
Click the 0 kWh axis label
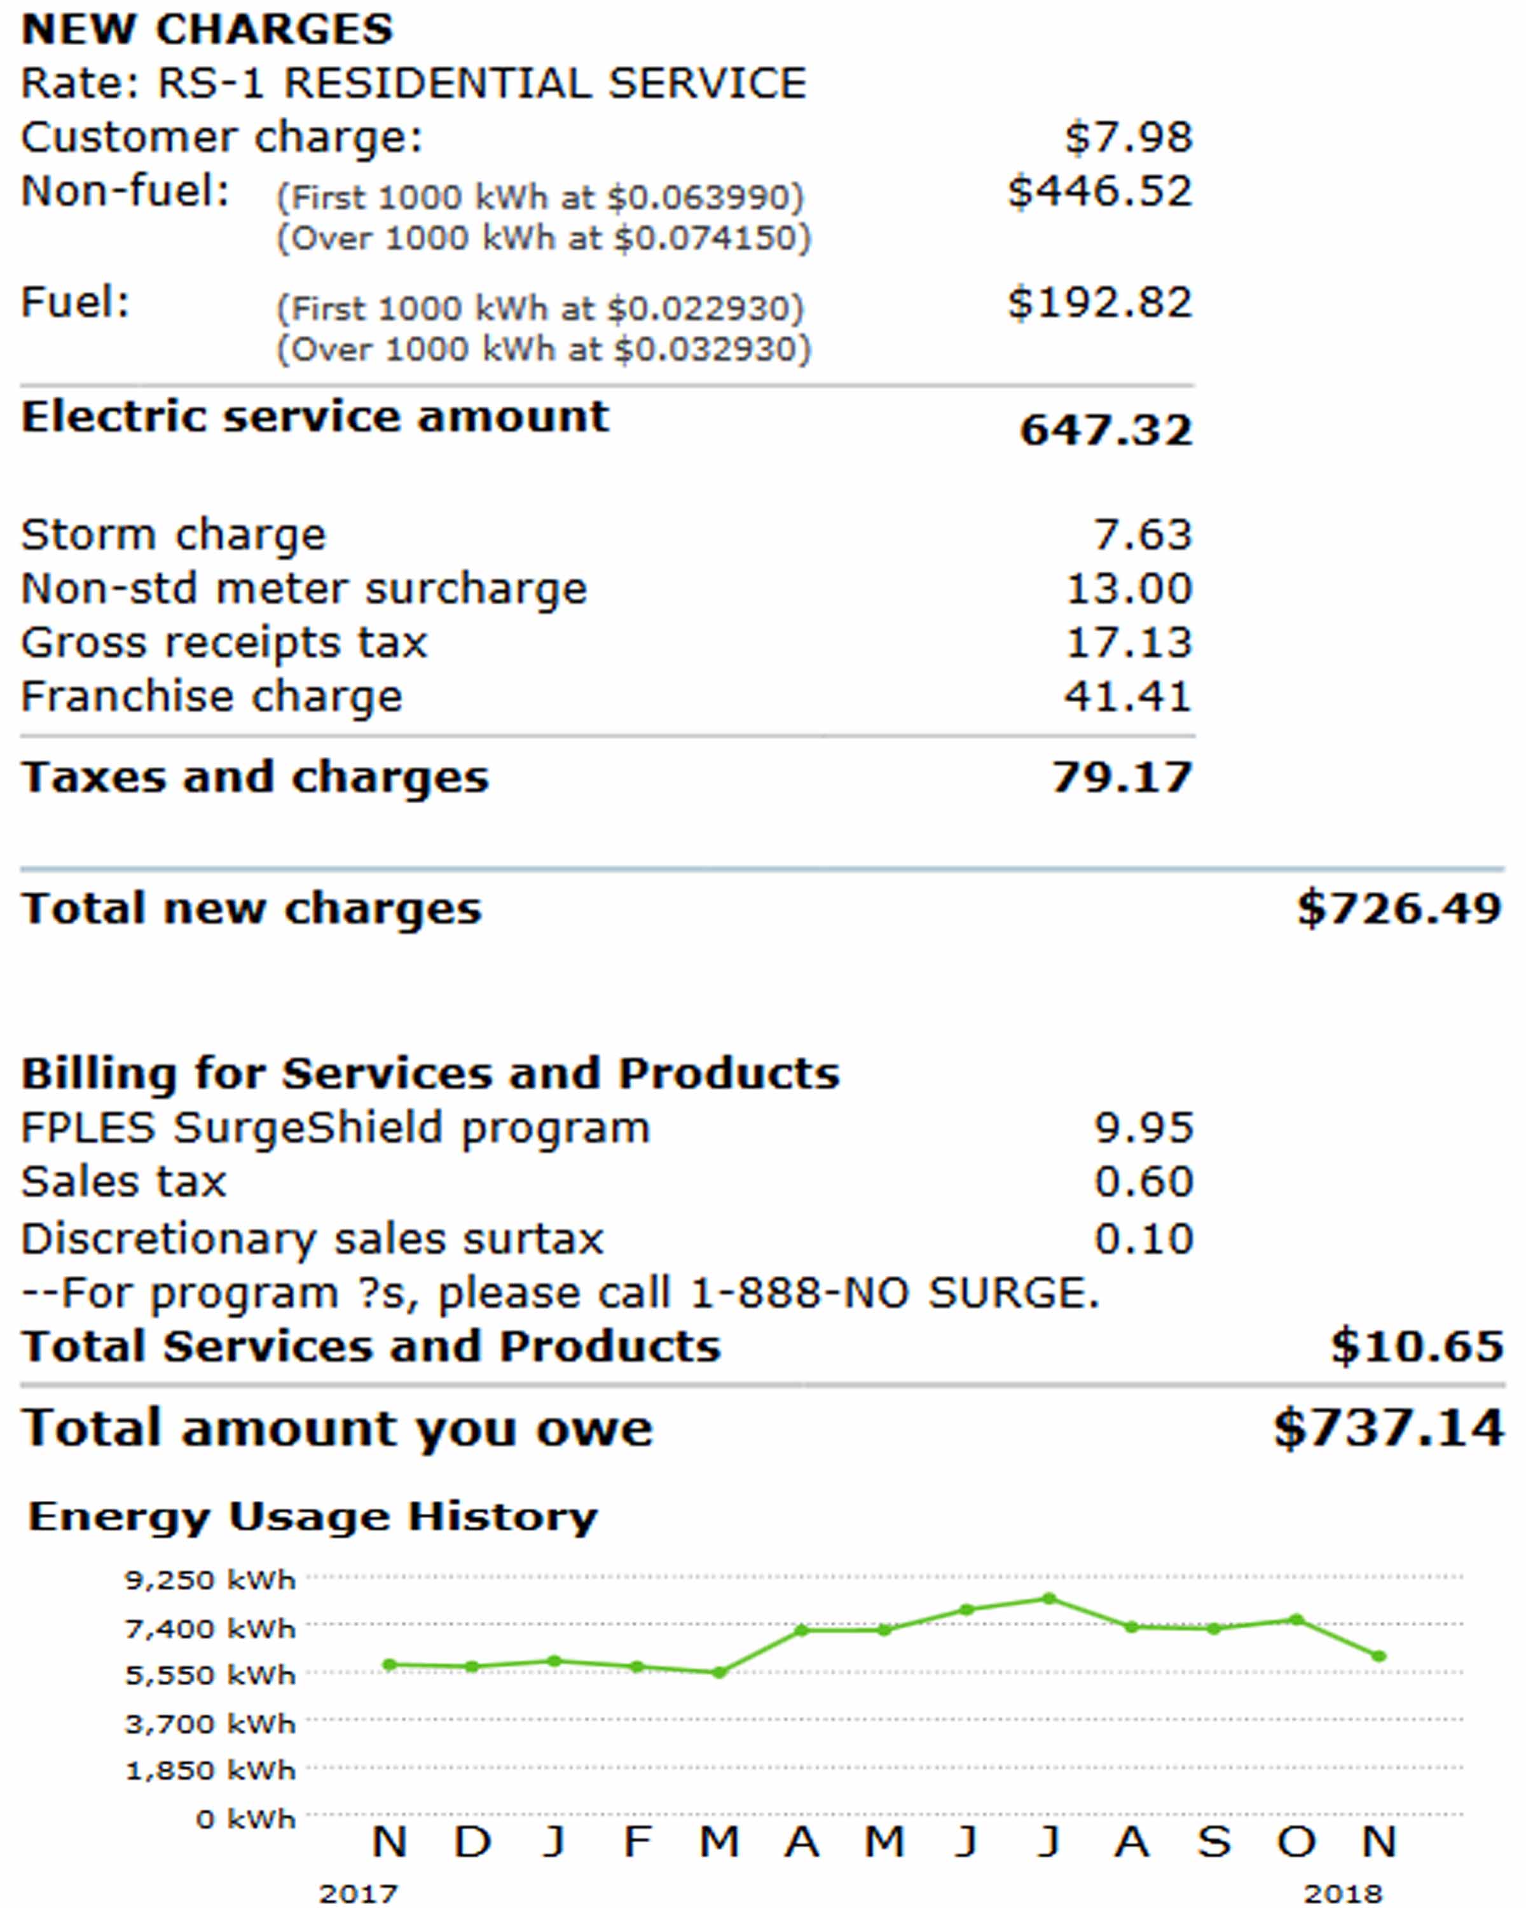coord(246,1820)
